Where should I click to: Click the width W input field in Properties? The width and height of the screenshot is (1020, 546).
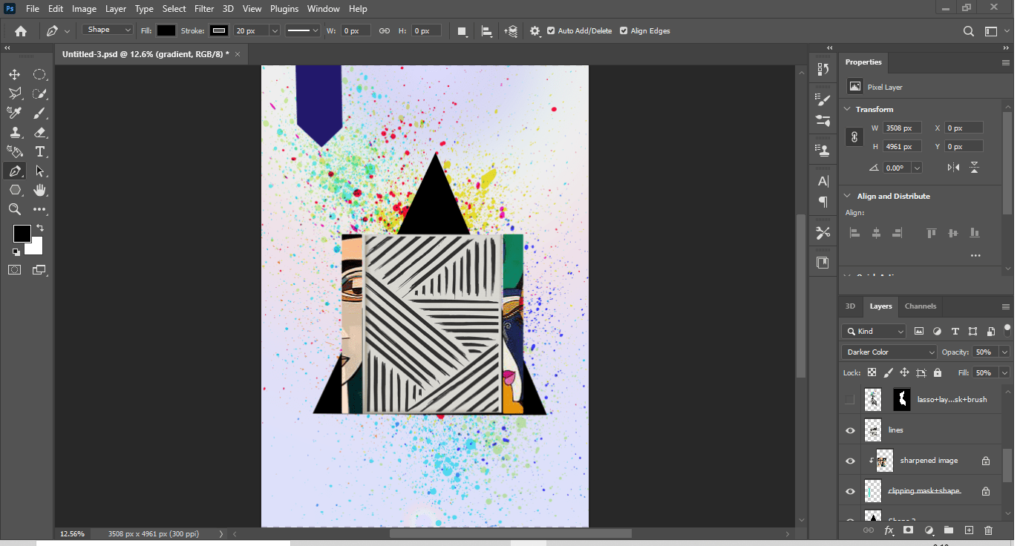point(902,128)
